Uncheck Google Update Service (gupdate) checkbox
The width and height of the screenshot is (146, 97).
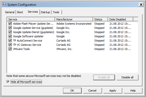point(10,28)
